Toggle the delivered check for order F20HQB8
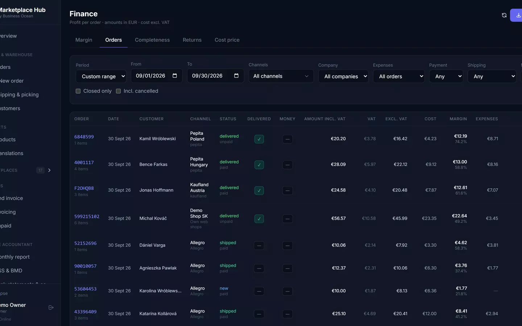The width and height of the screenshot is (522, 326). coord(259,191)
